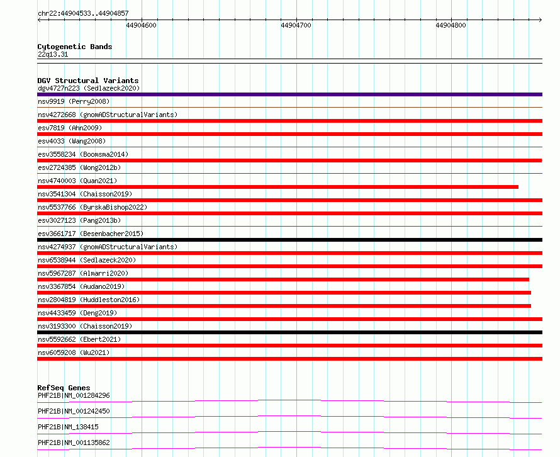Click the red bar of esv3558234

[x=289, y=161]
